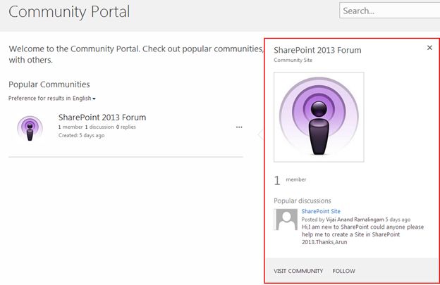The image size is (440, 285).
Task: Click the panel heading SharePoint 2013 Forum
Action: pyautogui.click(x=317, y=50)
